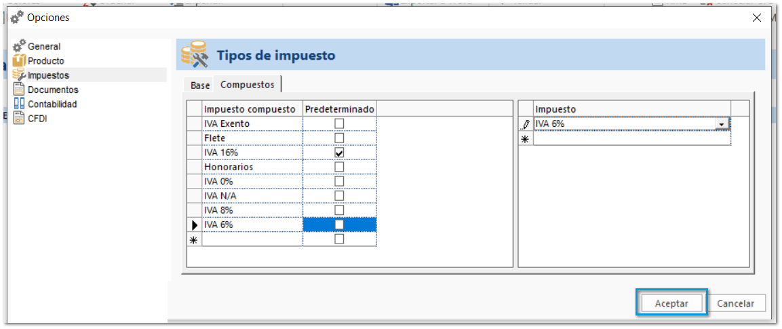782x329 pixels.
Task: Click the pencil edit row indicator
Action: [x=525, y=124]
